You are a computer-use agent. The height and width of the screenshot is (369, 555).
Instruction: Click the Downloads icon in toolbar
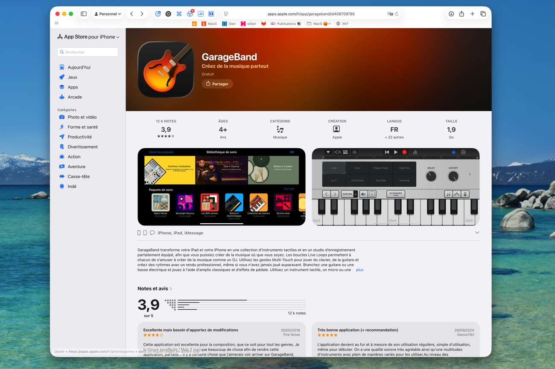tap(451, 14)
